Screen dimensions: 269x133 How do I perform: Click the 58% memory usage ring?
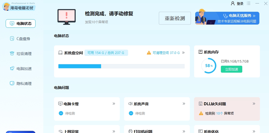click(x=209, y=66)
